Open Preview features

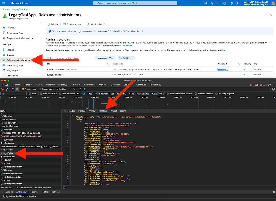coord(73,24)
